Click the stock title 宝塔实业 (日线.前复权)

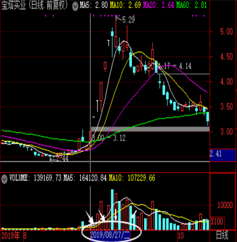click(35, 5)
